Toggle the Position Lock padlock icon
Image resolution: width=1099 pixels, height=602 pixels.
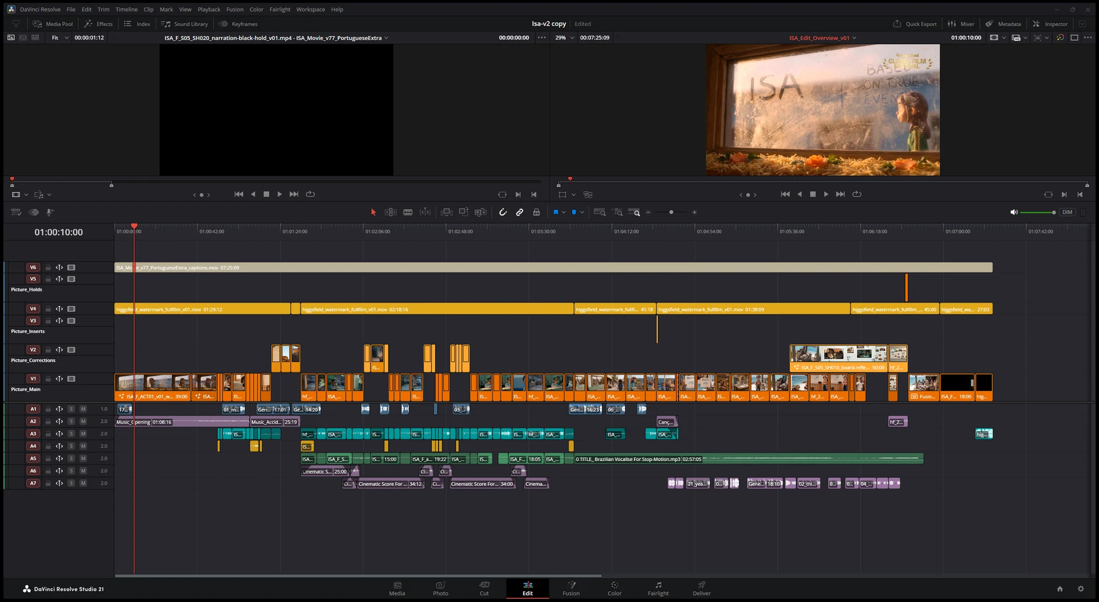[x=536, y=212]
